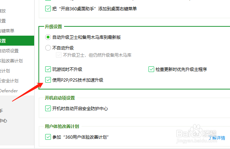
Task: Toggle the 玩游戏时不升级 checkbox
Action: tap(48, 69)
